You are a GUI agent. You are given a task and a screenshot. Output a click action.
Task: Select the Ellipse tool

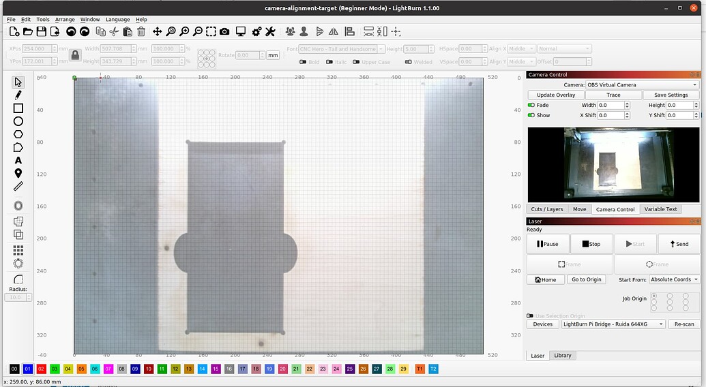[x=18, y=121]
